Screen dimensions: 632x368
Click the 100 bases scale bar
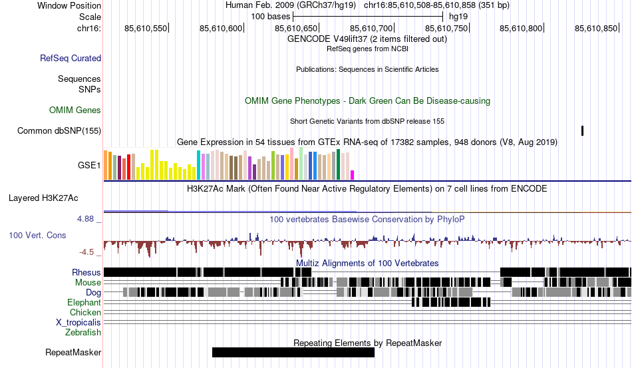click(x=368, y=17)
